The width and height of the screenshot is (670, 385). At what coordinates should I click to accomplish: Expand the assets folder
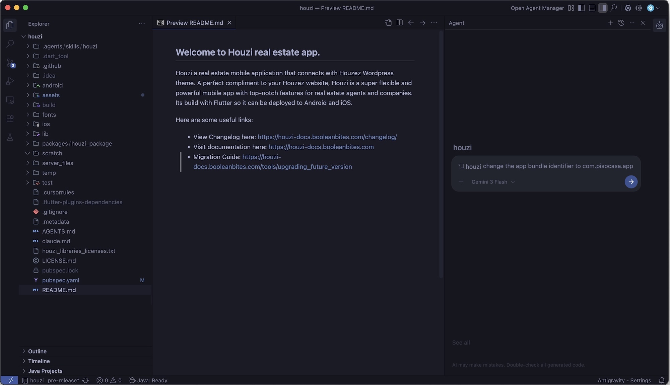click(x=28, y=95)
